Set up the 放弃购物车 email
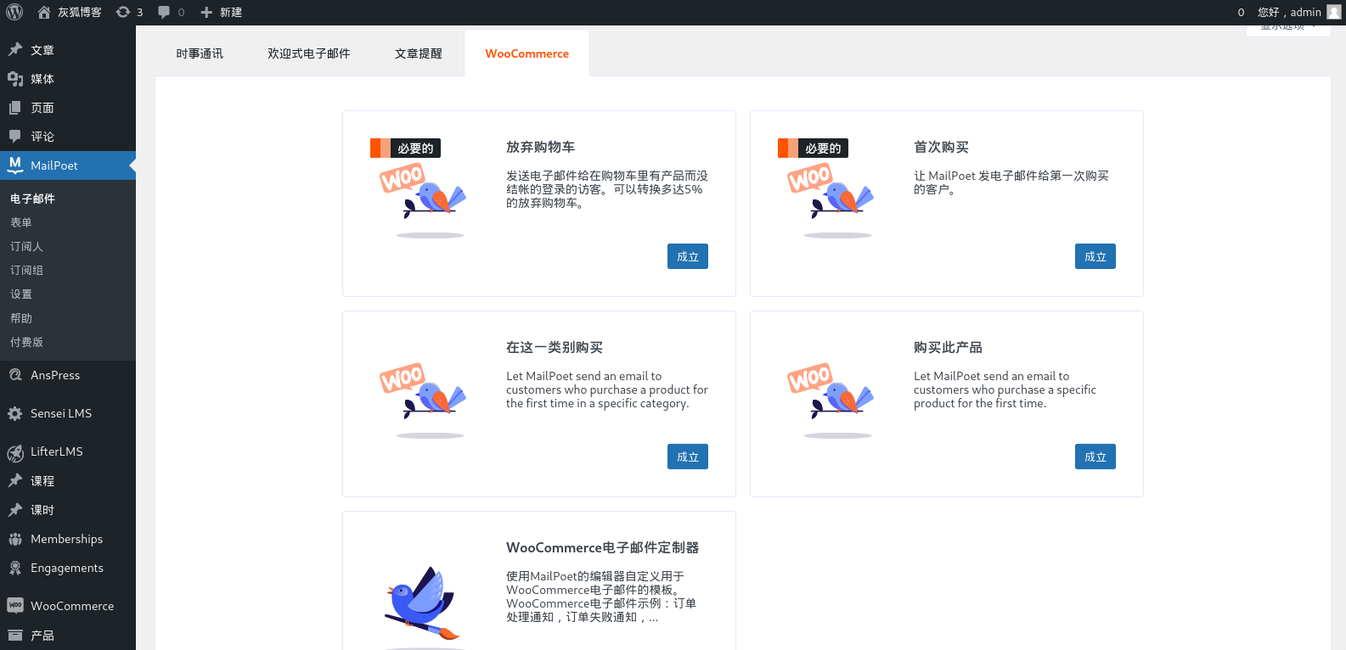The image size is (1346, 650). point(687,256)
